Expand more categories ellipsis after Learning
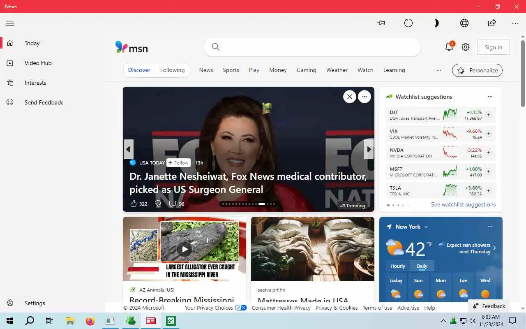Viewport: 526px width, 329px height. pos(439,70)
